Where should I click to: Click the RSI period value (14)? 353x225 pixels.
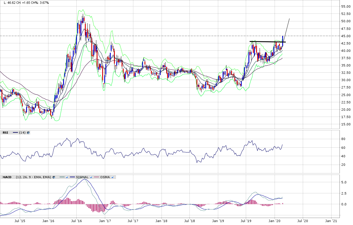(22, 133)
